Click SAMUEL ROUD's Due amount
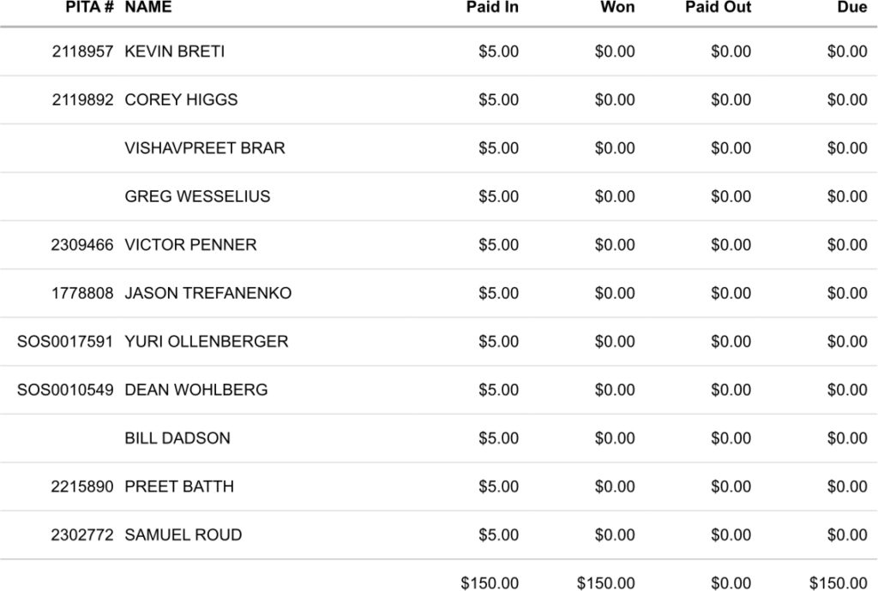 pos(847,535)
